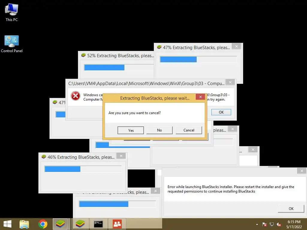The height and width of the screenshot is (230, 307).
Task: Open the Windows Start button
Action: [7, 224]
